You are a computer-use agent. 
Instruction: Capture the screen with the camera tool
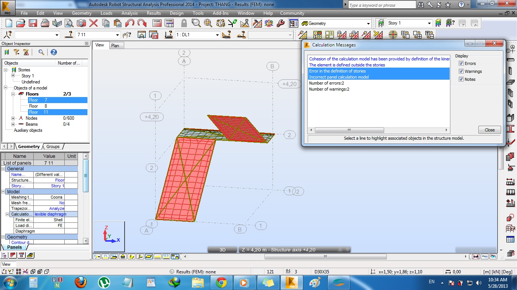point(81,23)
